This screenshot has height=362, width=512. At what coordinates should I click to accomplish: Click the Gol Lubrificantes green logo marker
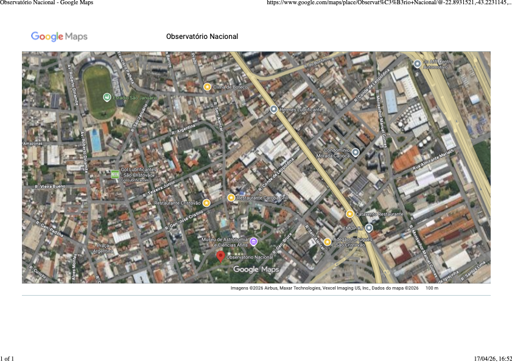tap(115, 175)
